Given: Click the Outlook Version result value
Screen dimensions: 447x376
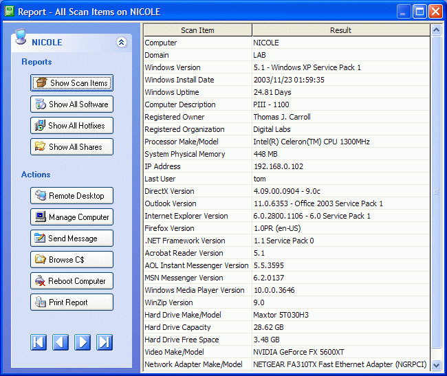Looking at the screenshot, I should 318,203.
